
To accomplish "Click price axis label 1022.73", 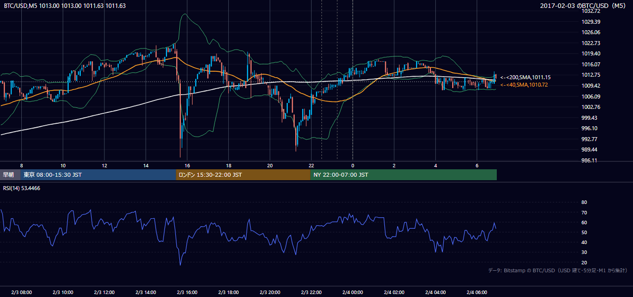I will [591, 43].
